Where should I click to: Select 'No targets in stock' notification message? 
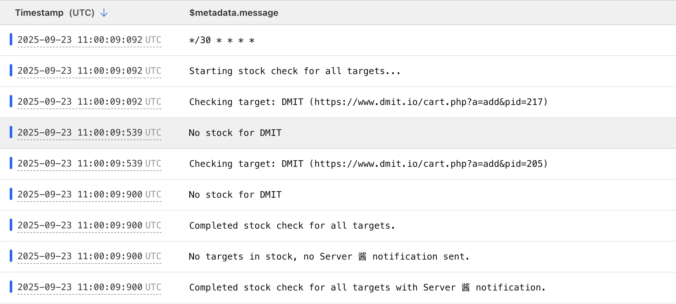click(329, 257)
